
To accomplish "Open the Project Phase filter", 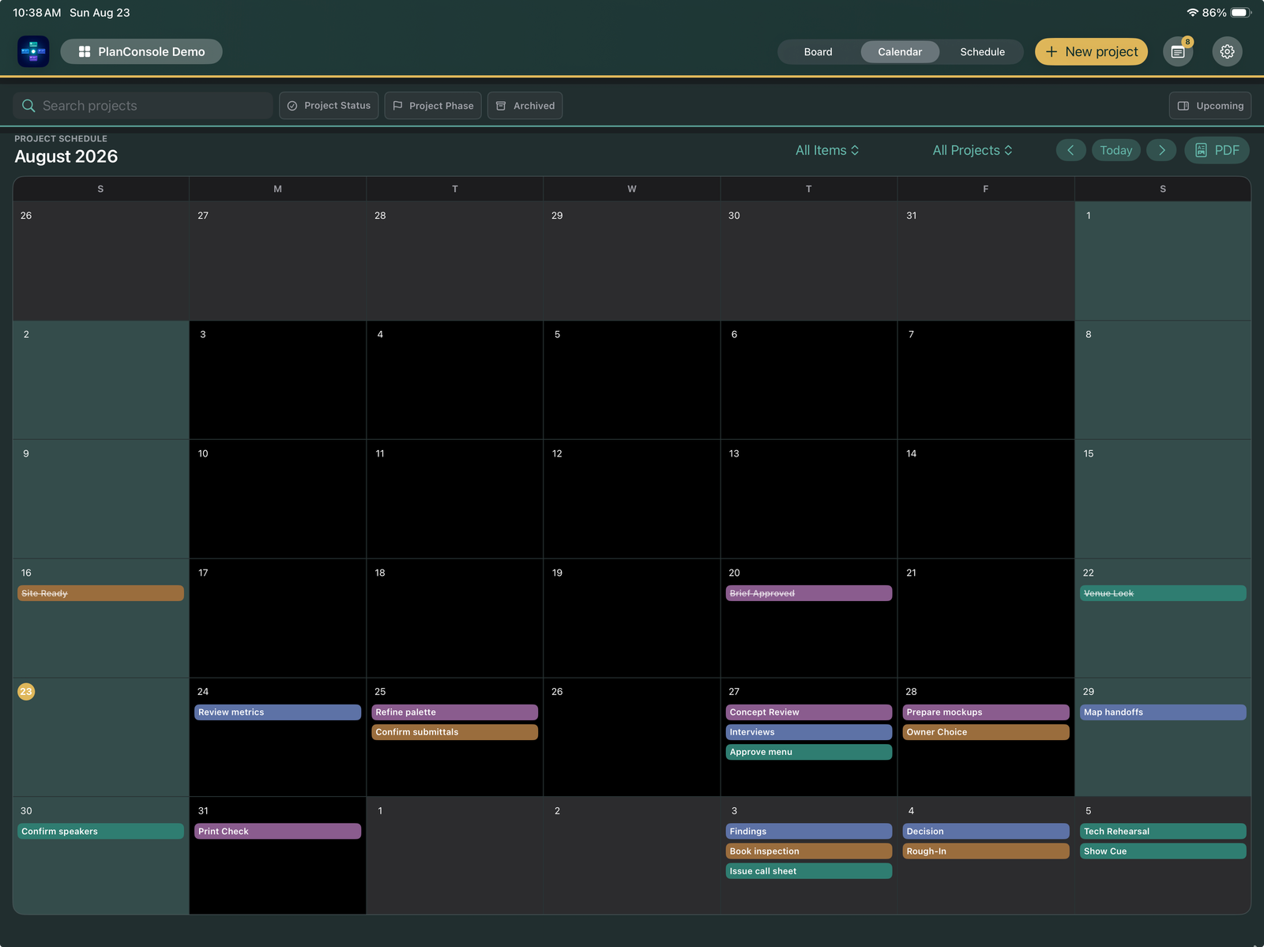I will coord(433,105).
